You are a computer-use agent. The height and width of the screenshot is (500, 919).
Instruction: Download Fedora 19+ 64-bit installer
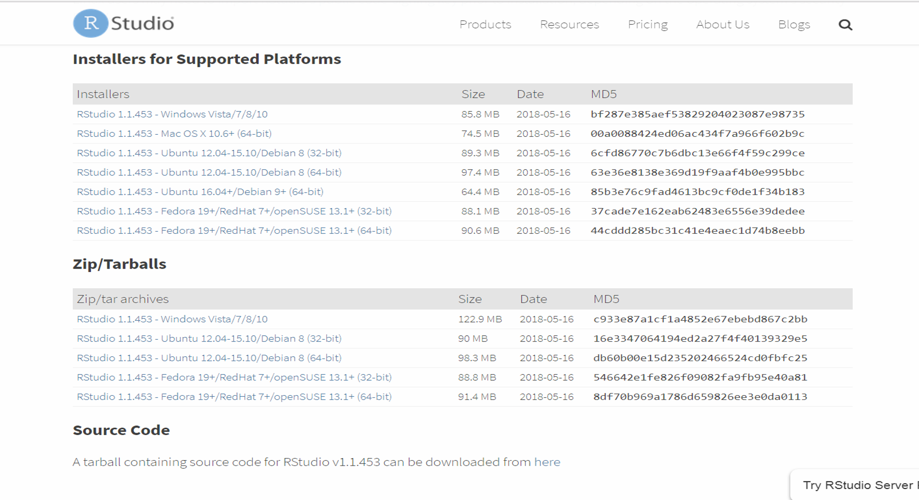click(x=234, y=230)
